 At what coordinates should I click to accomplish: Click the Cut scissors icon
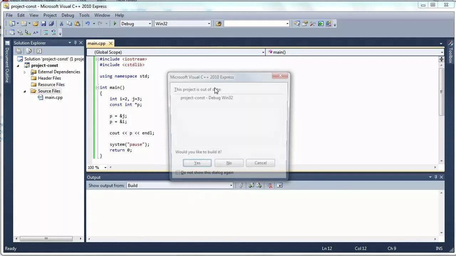(61, 23)
